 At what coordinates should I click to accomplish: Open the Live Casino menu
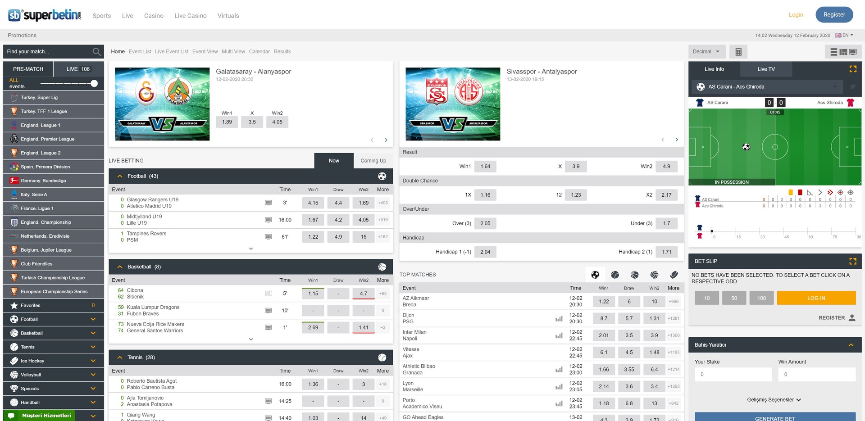pyautogui.click(x=191, y=16)
